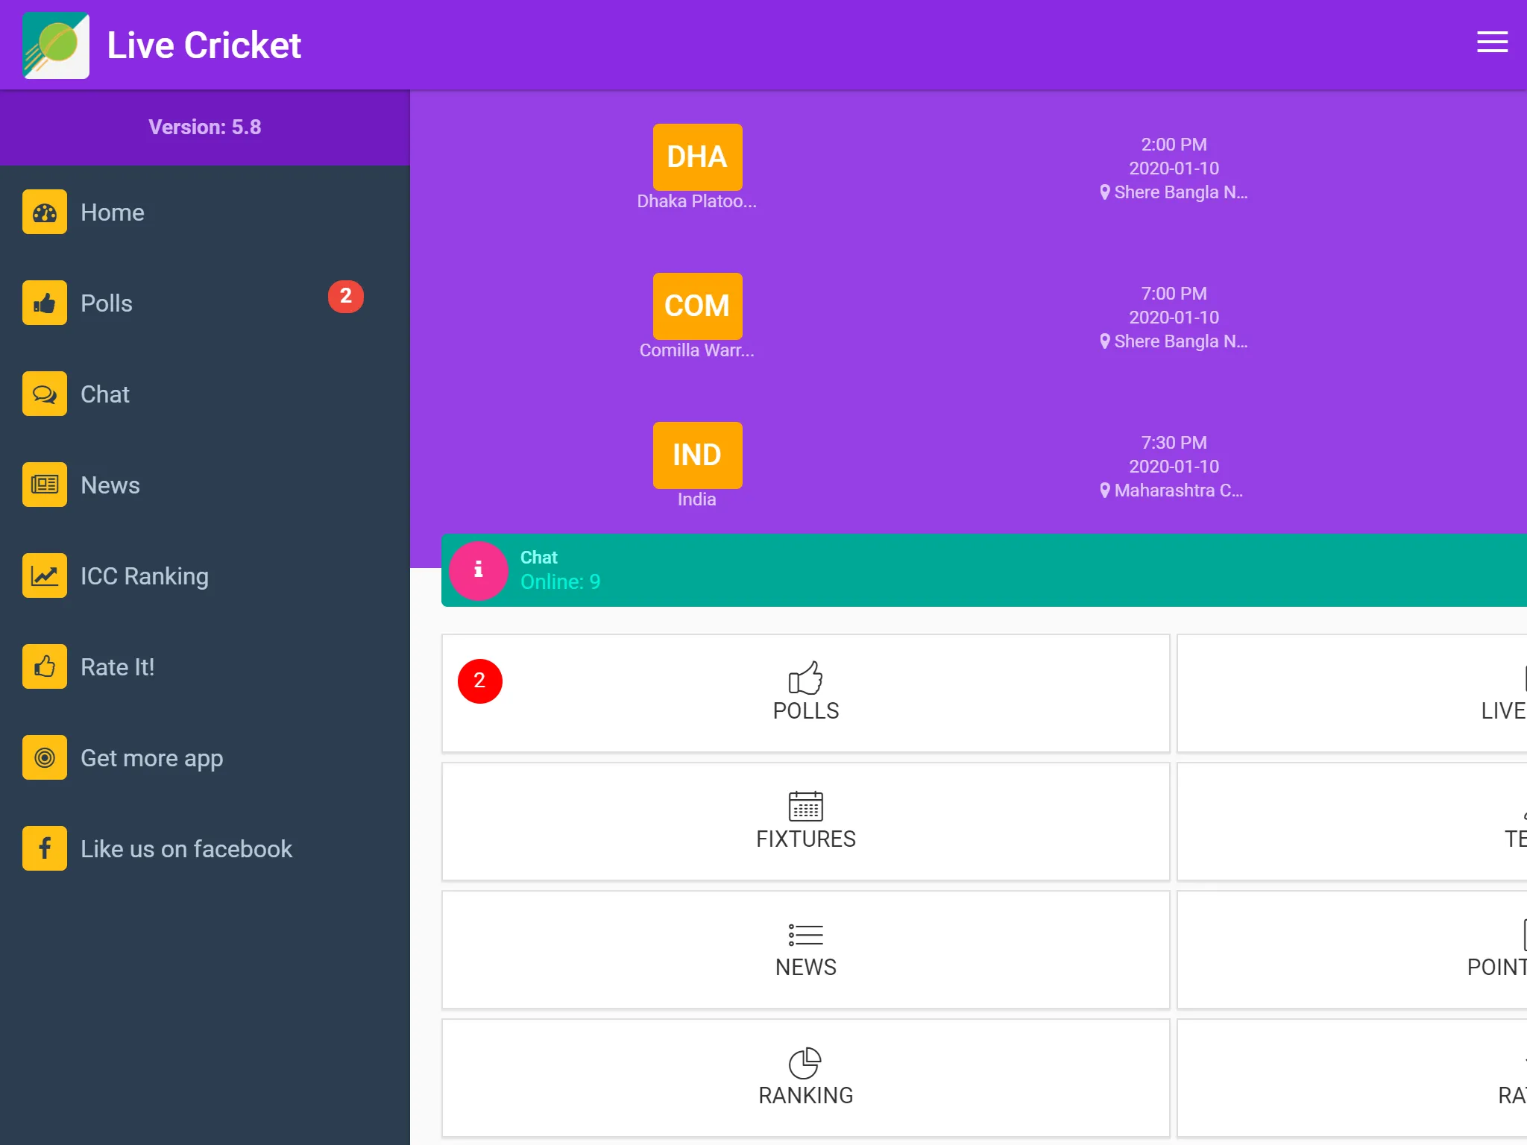Click the ICC Ranking trend icon
The image size is (1527, 1145).
[x=45, y=575]
